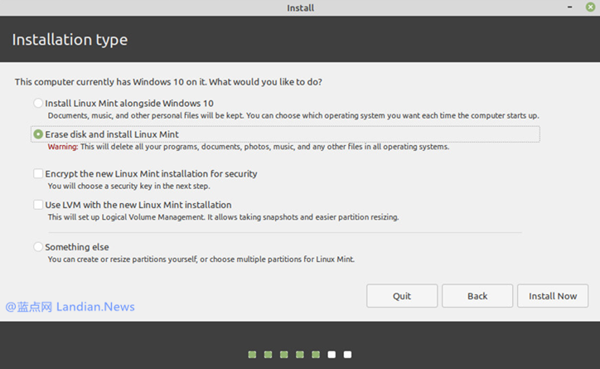
Task: Click the first green progress square
Action: [x=252, y=355]
